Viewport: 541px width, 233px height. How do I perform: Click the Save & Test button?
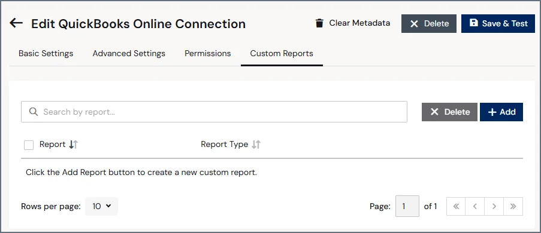tap(498, 23)
